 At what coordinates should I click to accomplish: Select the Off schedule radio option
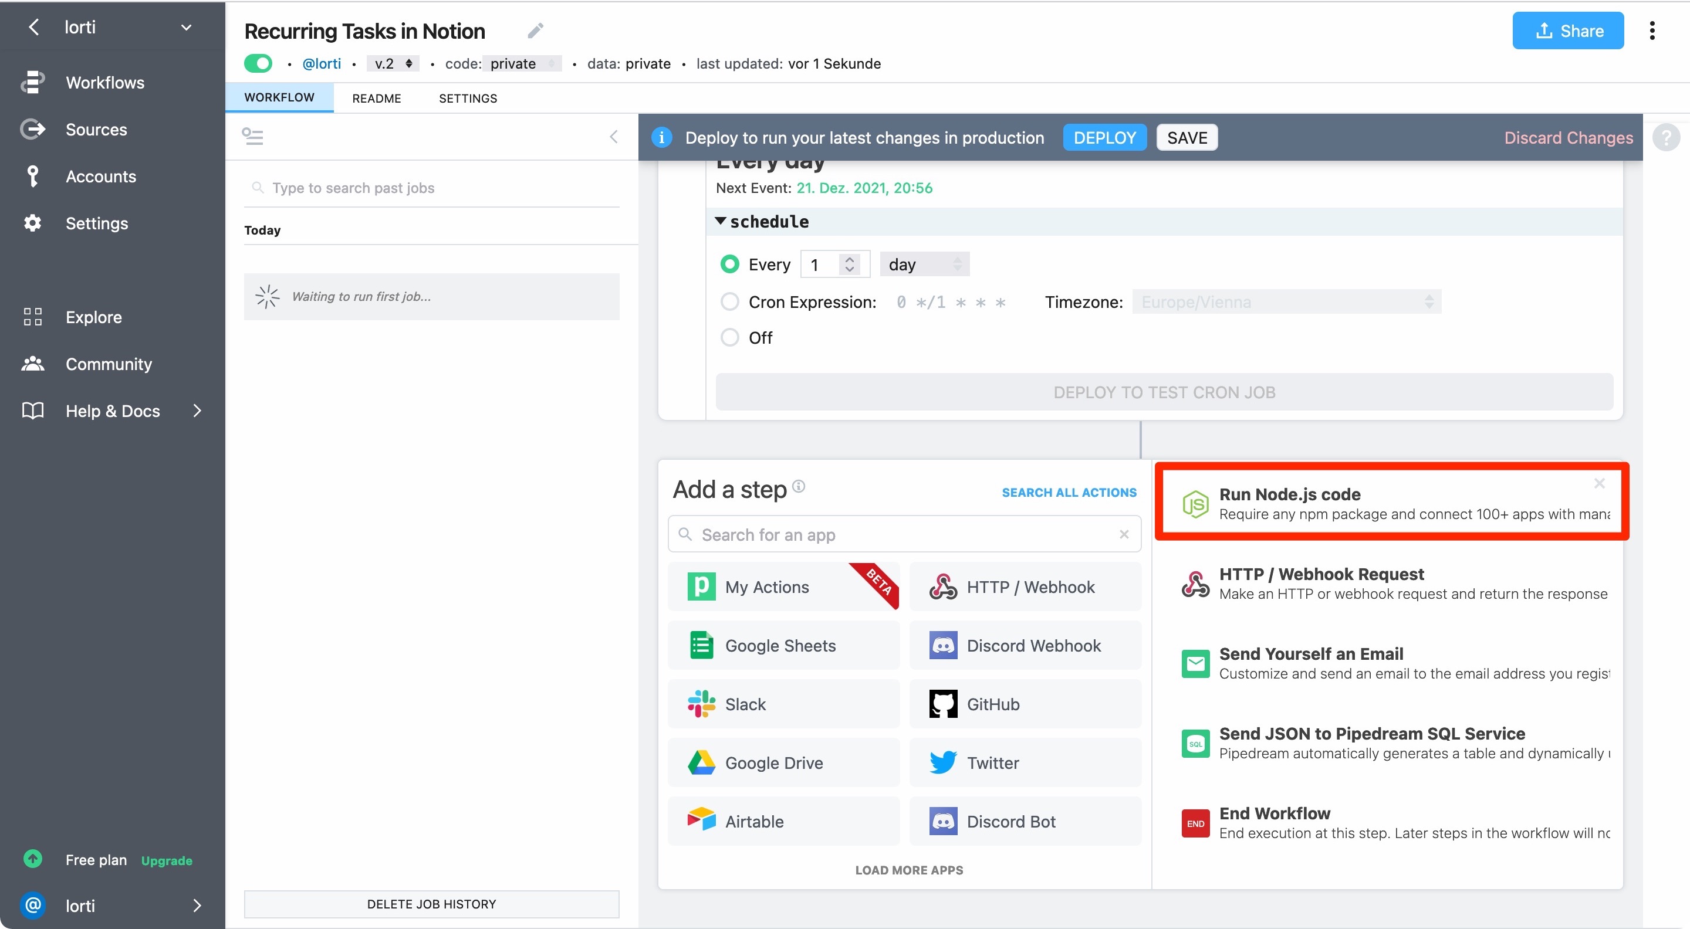(729, 338)
